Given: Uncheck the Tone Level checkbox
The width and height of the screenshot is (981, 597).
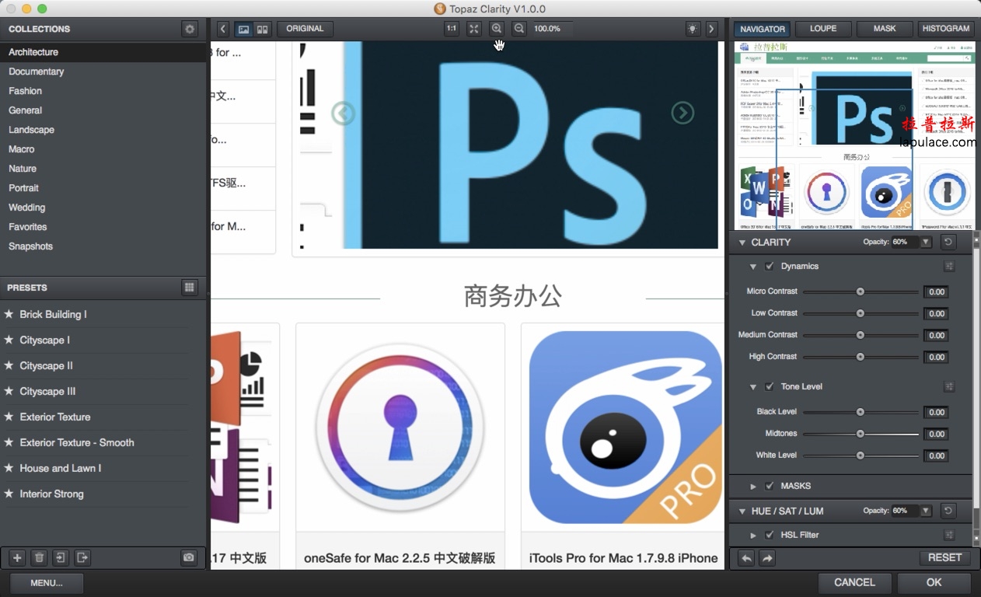Looking at the screenshot, I should 769,386.
